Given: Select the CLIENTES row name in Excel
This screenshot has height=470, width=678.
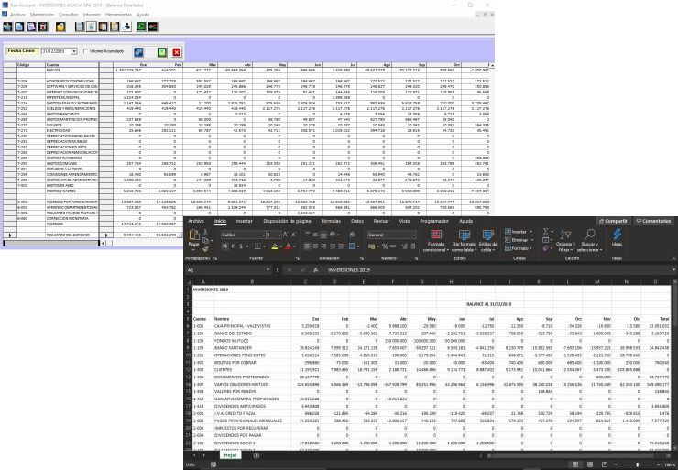Looking at the screenshot, I should (224, 370).
